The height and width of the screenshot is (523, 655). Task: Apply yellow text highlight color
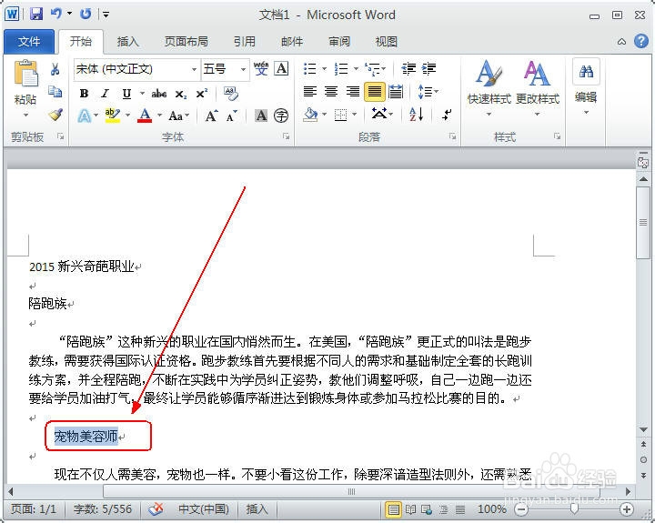[112, 116]
